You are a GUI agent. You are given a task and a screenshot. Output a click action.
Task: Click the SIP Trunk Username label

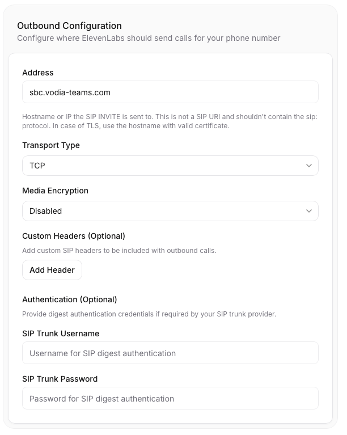(x=61, y=333)
